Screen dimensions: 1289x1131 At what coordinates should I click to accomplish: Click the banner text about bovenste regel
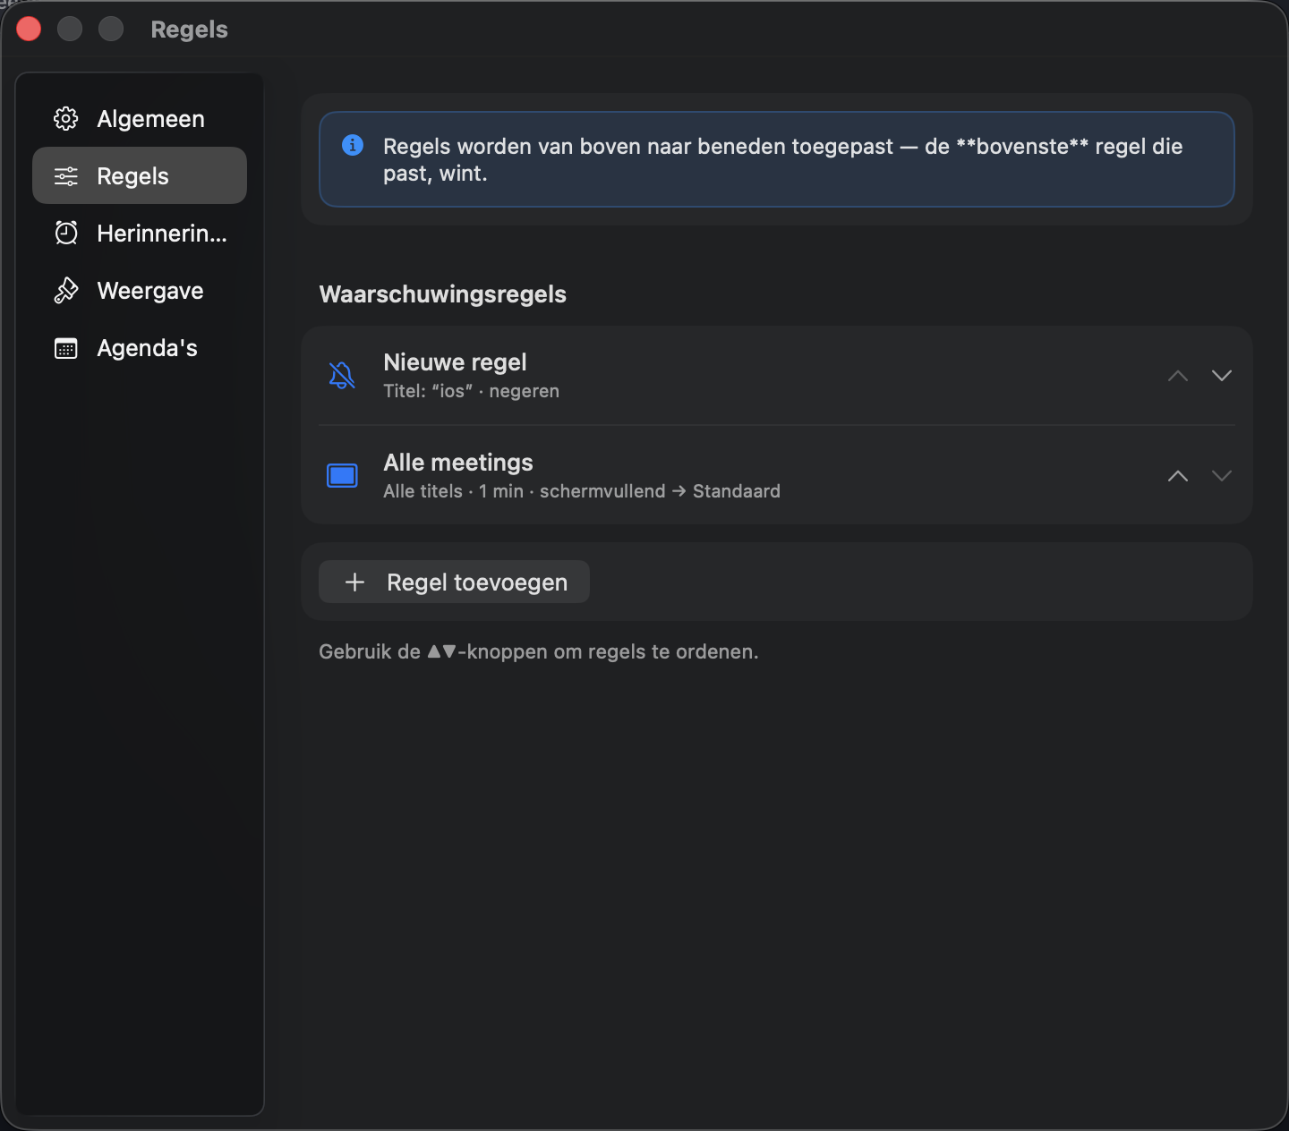tap(783, 159)
